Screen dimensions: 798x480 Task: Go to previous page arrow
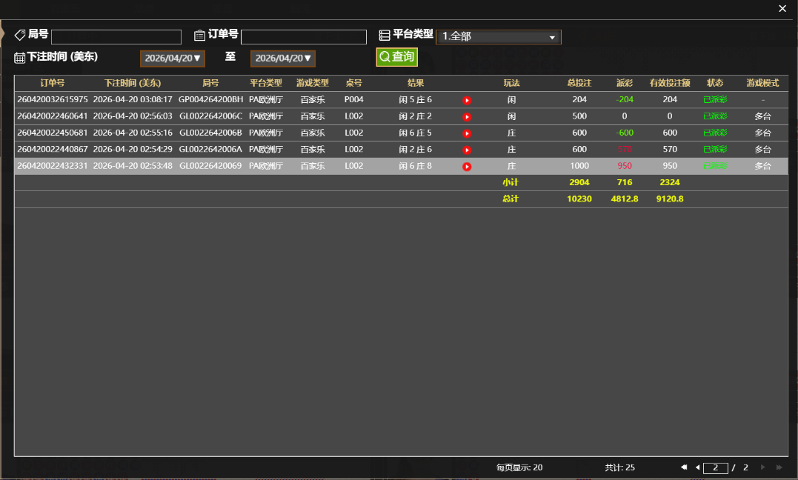tap(697, 467)
